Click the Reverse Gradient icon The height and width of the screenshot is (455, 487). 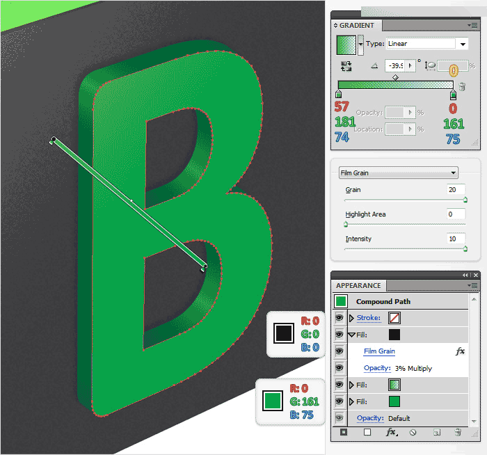pyautogui.click(x=346, y=66)
